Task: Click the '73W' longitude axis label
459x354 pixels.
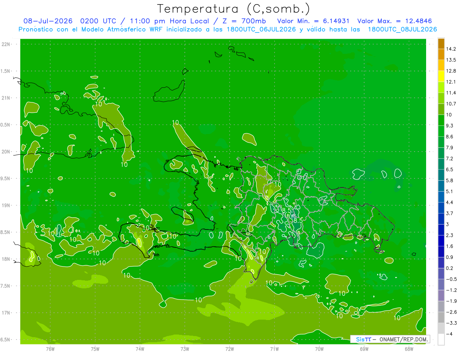Action: pos(184,348)
